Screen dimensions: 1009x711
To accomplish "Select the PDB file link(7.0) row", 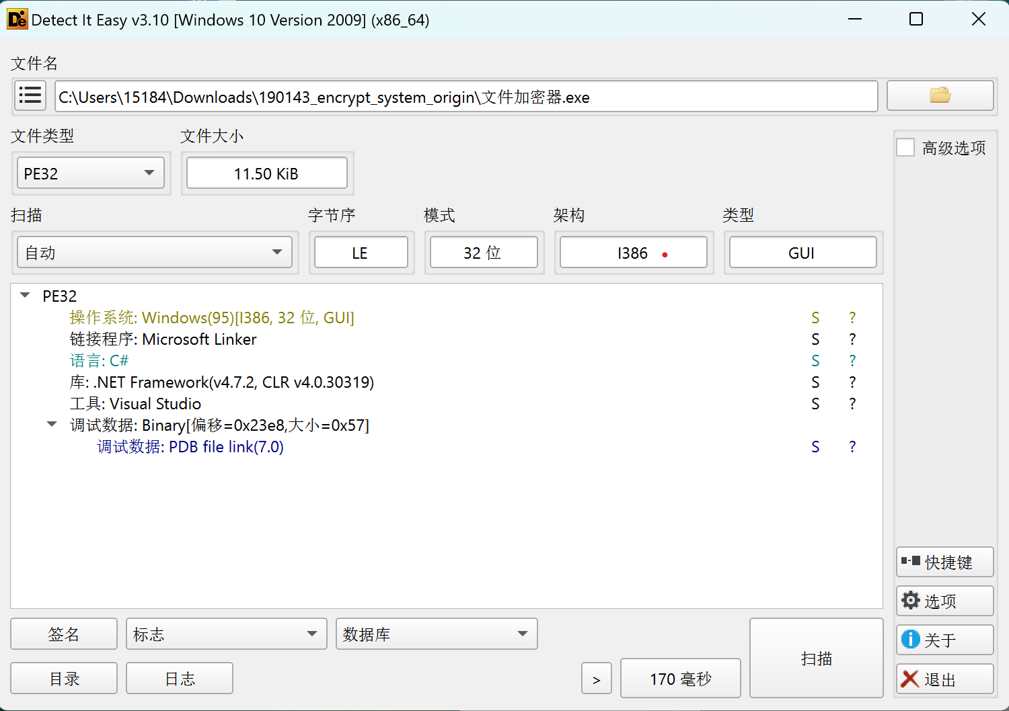I will click(447, 446).
